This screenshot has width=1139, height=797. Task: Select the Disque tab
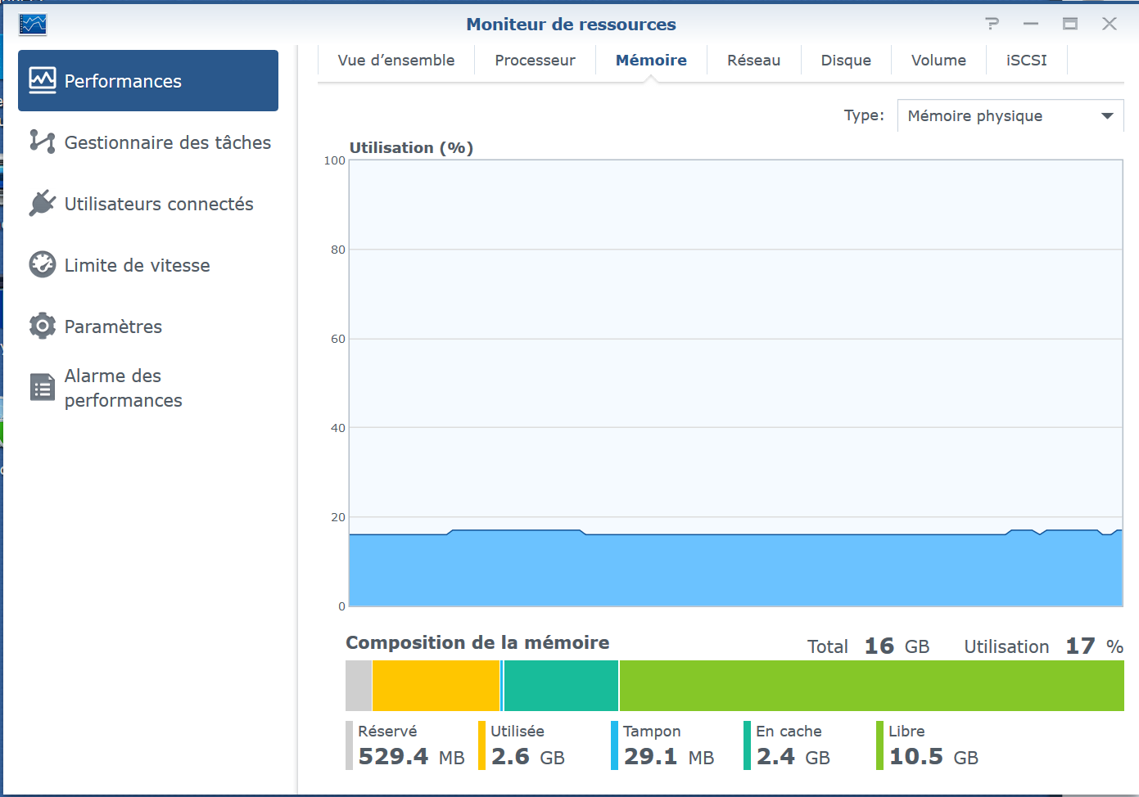846,61
